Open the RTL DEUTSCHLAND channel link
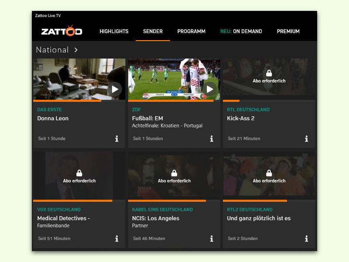Screen dimensions: 349x262 coord(248,110)
